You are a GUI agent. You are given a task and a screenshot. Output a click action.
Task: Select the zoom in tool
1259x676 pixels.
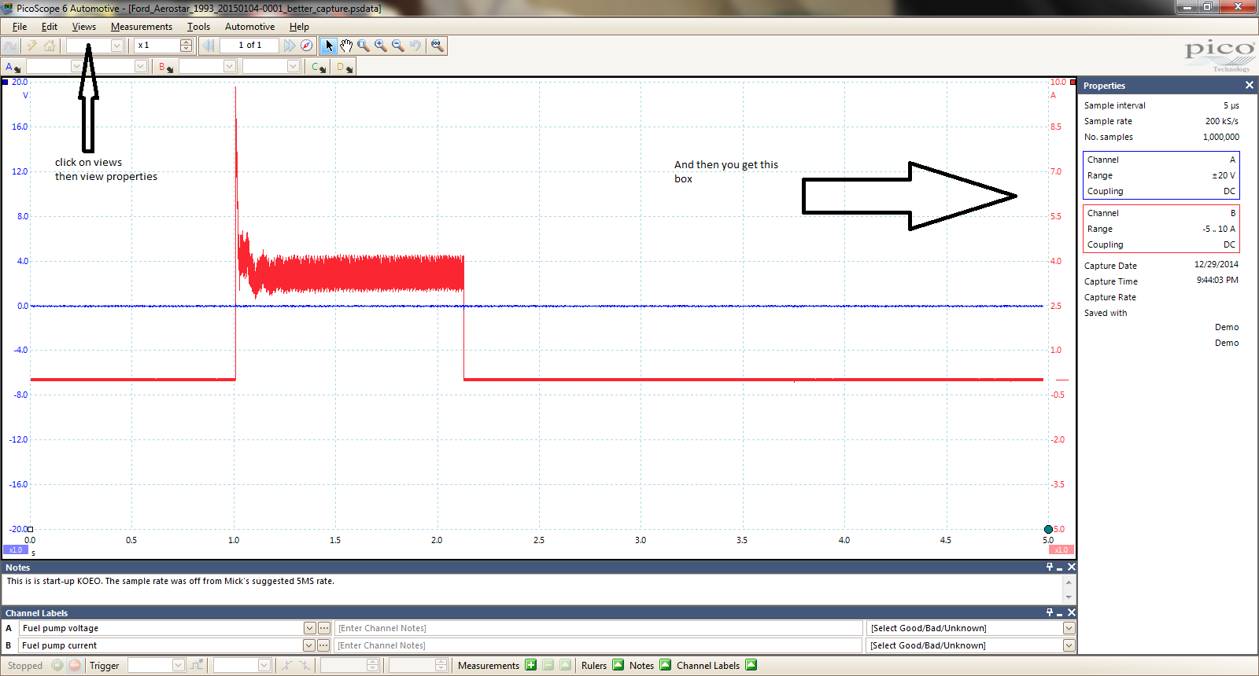[x=381, y=46]
